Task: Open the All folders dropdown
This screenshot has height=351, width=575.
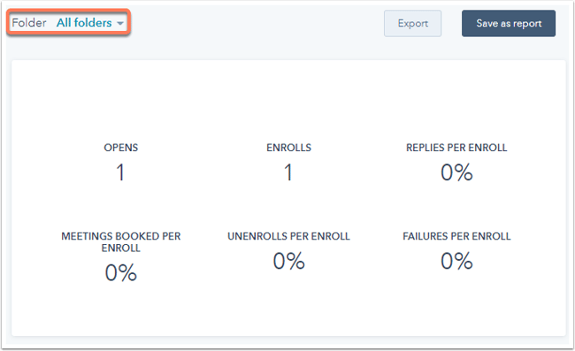Action: click(89, 23)
